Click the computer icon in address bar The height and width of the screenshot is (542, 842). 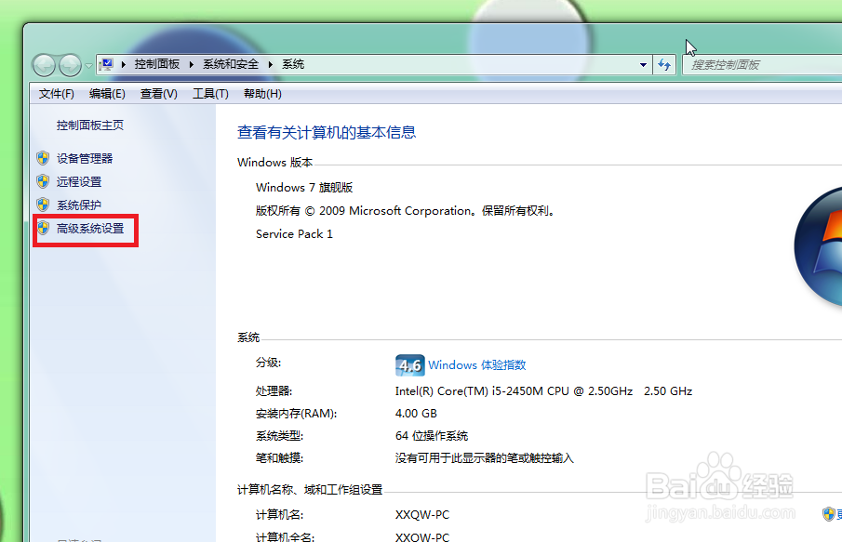(107, 64)
